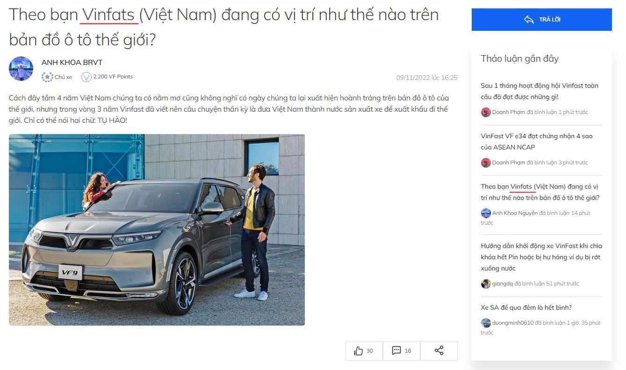Click duongminh0610's small avatar
Viewport: 626px width, 370px height.
(x=486, y=323)
